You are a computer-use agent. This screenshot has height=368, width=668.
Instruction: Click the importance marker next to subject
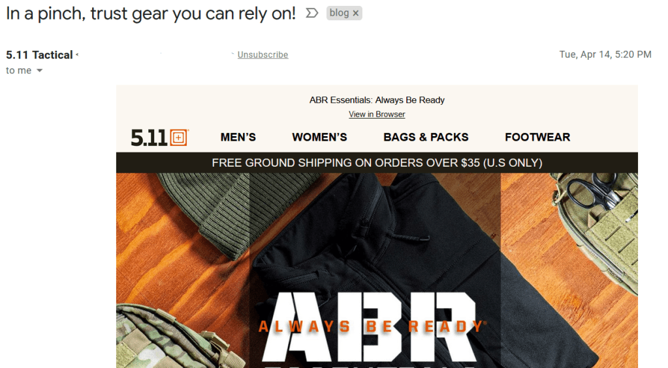(312, 13)
